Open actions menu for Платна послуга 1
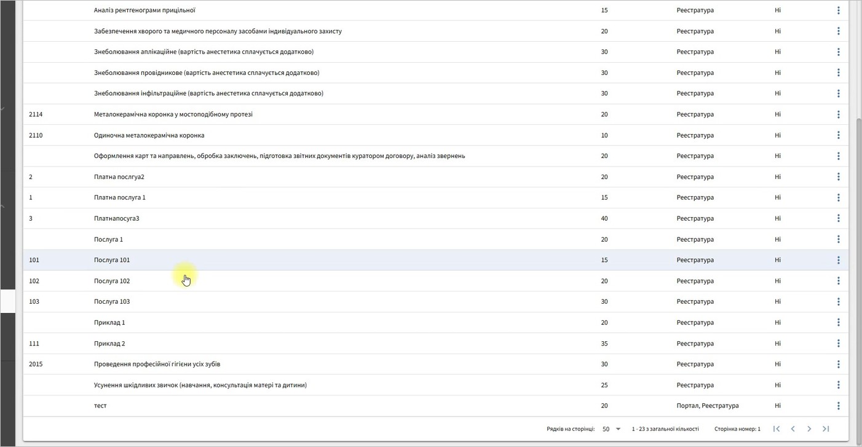Screen dimensions: 862x447 coord(838,197)
